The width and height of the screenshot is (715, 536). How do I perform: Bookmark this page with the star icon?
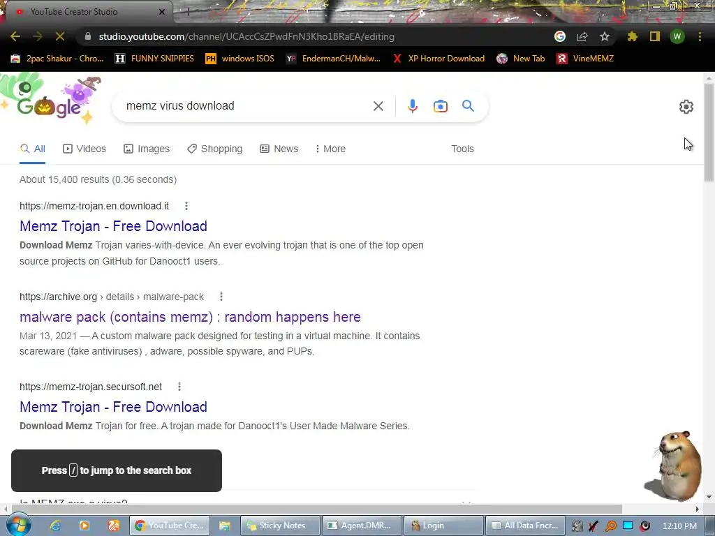click(x=605, y=36)
